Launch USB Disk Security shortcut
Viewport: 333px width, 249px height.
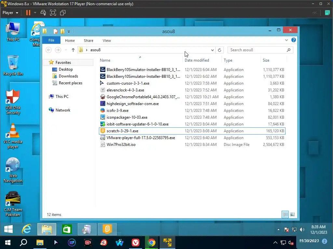tap(13, 102)
